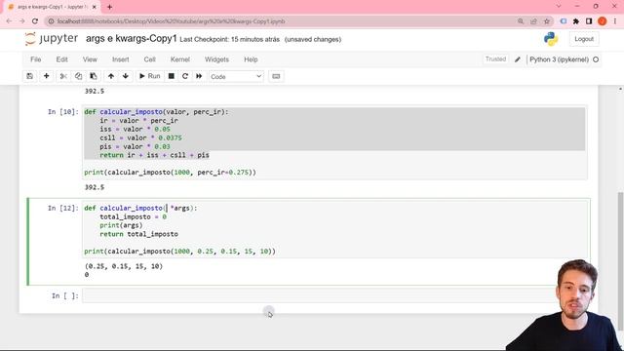Image resolution: width=624 pixels, height=351 pixels.
Task: Click the browser Back arrow
Action: coord(9,21)
